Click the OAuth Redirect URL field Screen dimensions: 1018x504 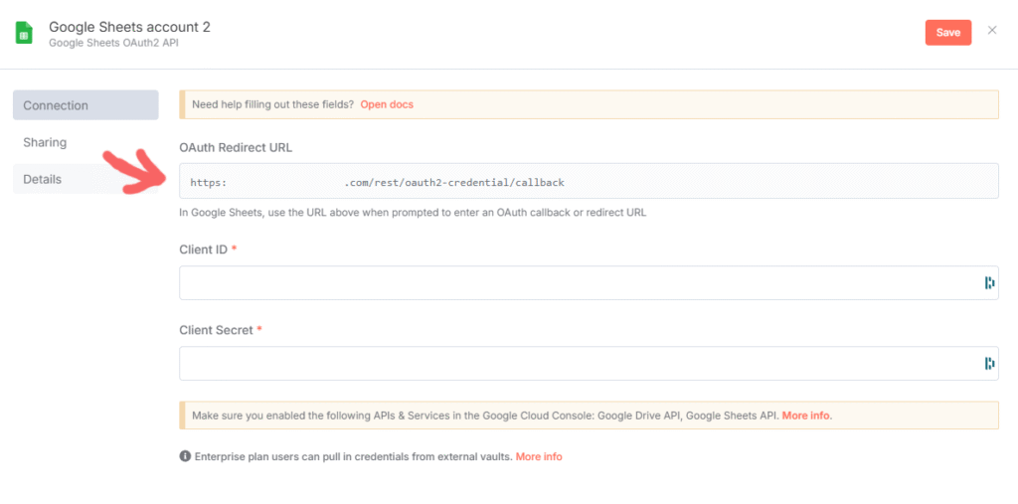click(589, 181)
